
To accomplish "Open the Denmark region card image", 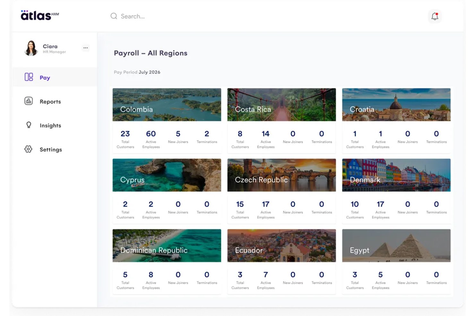I will 396,175.
